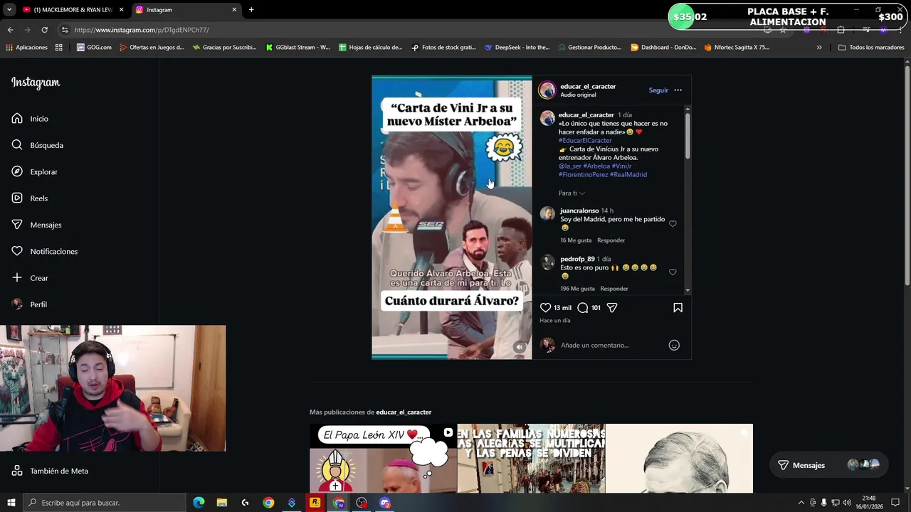Open the tab search dropdown arrow
This screenshot has height=512, width=911.
(9, 10)
